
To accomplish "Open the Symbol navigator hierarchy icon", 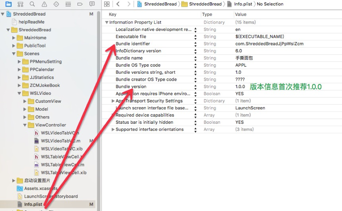I will pyautogui.click(x=20, y=4).
